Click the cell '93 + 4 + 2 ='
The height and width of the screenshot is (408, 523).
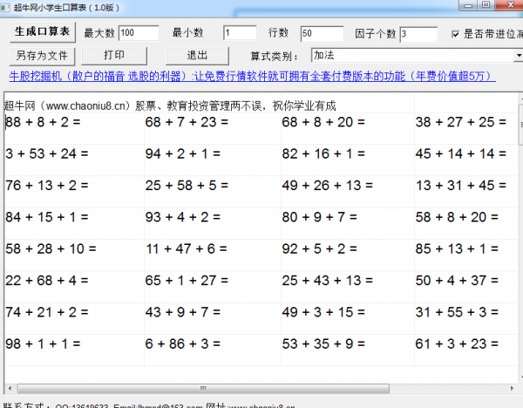pos(213,223)
